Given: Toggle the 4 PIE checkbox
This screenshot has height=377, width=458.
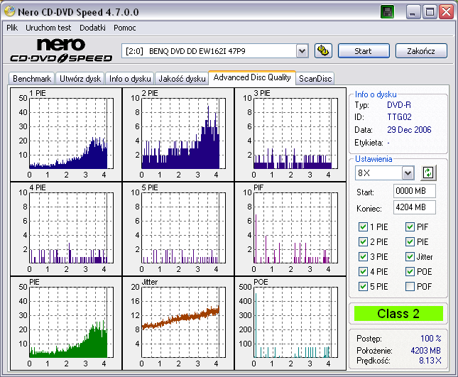Looking at the screenshot, I should 363,272.
